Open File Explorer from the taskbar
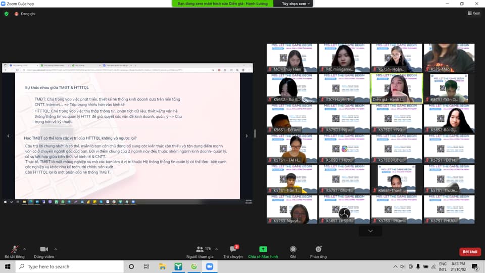485x273 pixels. point(162,266)
